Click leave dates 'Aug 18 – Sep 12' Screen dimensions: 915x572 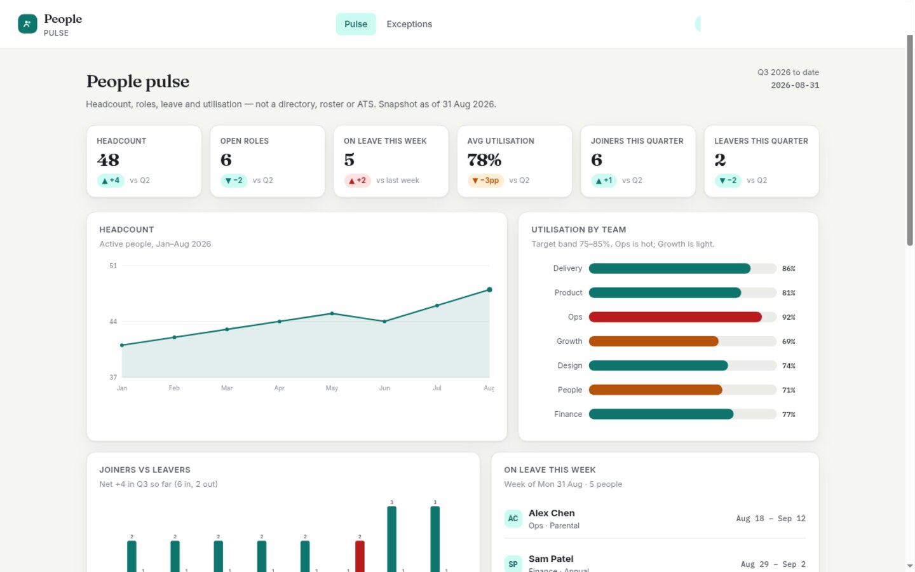click(x=771, y=519)
